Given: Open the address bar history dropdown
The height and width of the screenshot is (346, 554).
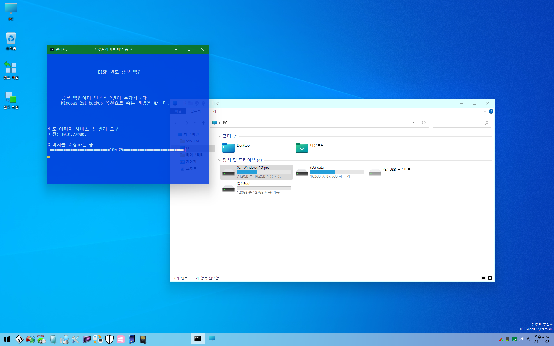Looking at the screenshot, I should [414, 123].
